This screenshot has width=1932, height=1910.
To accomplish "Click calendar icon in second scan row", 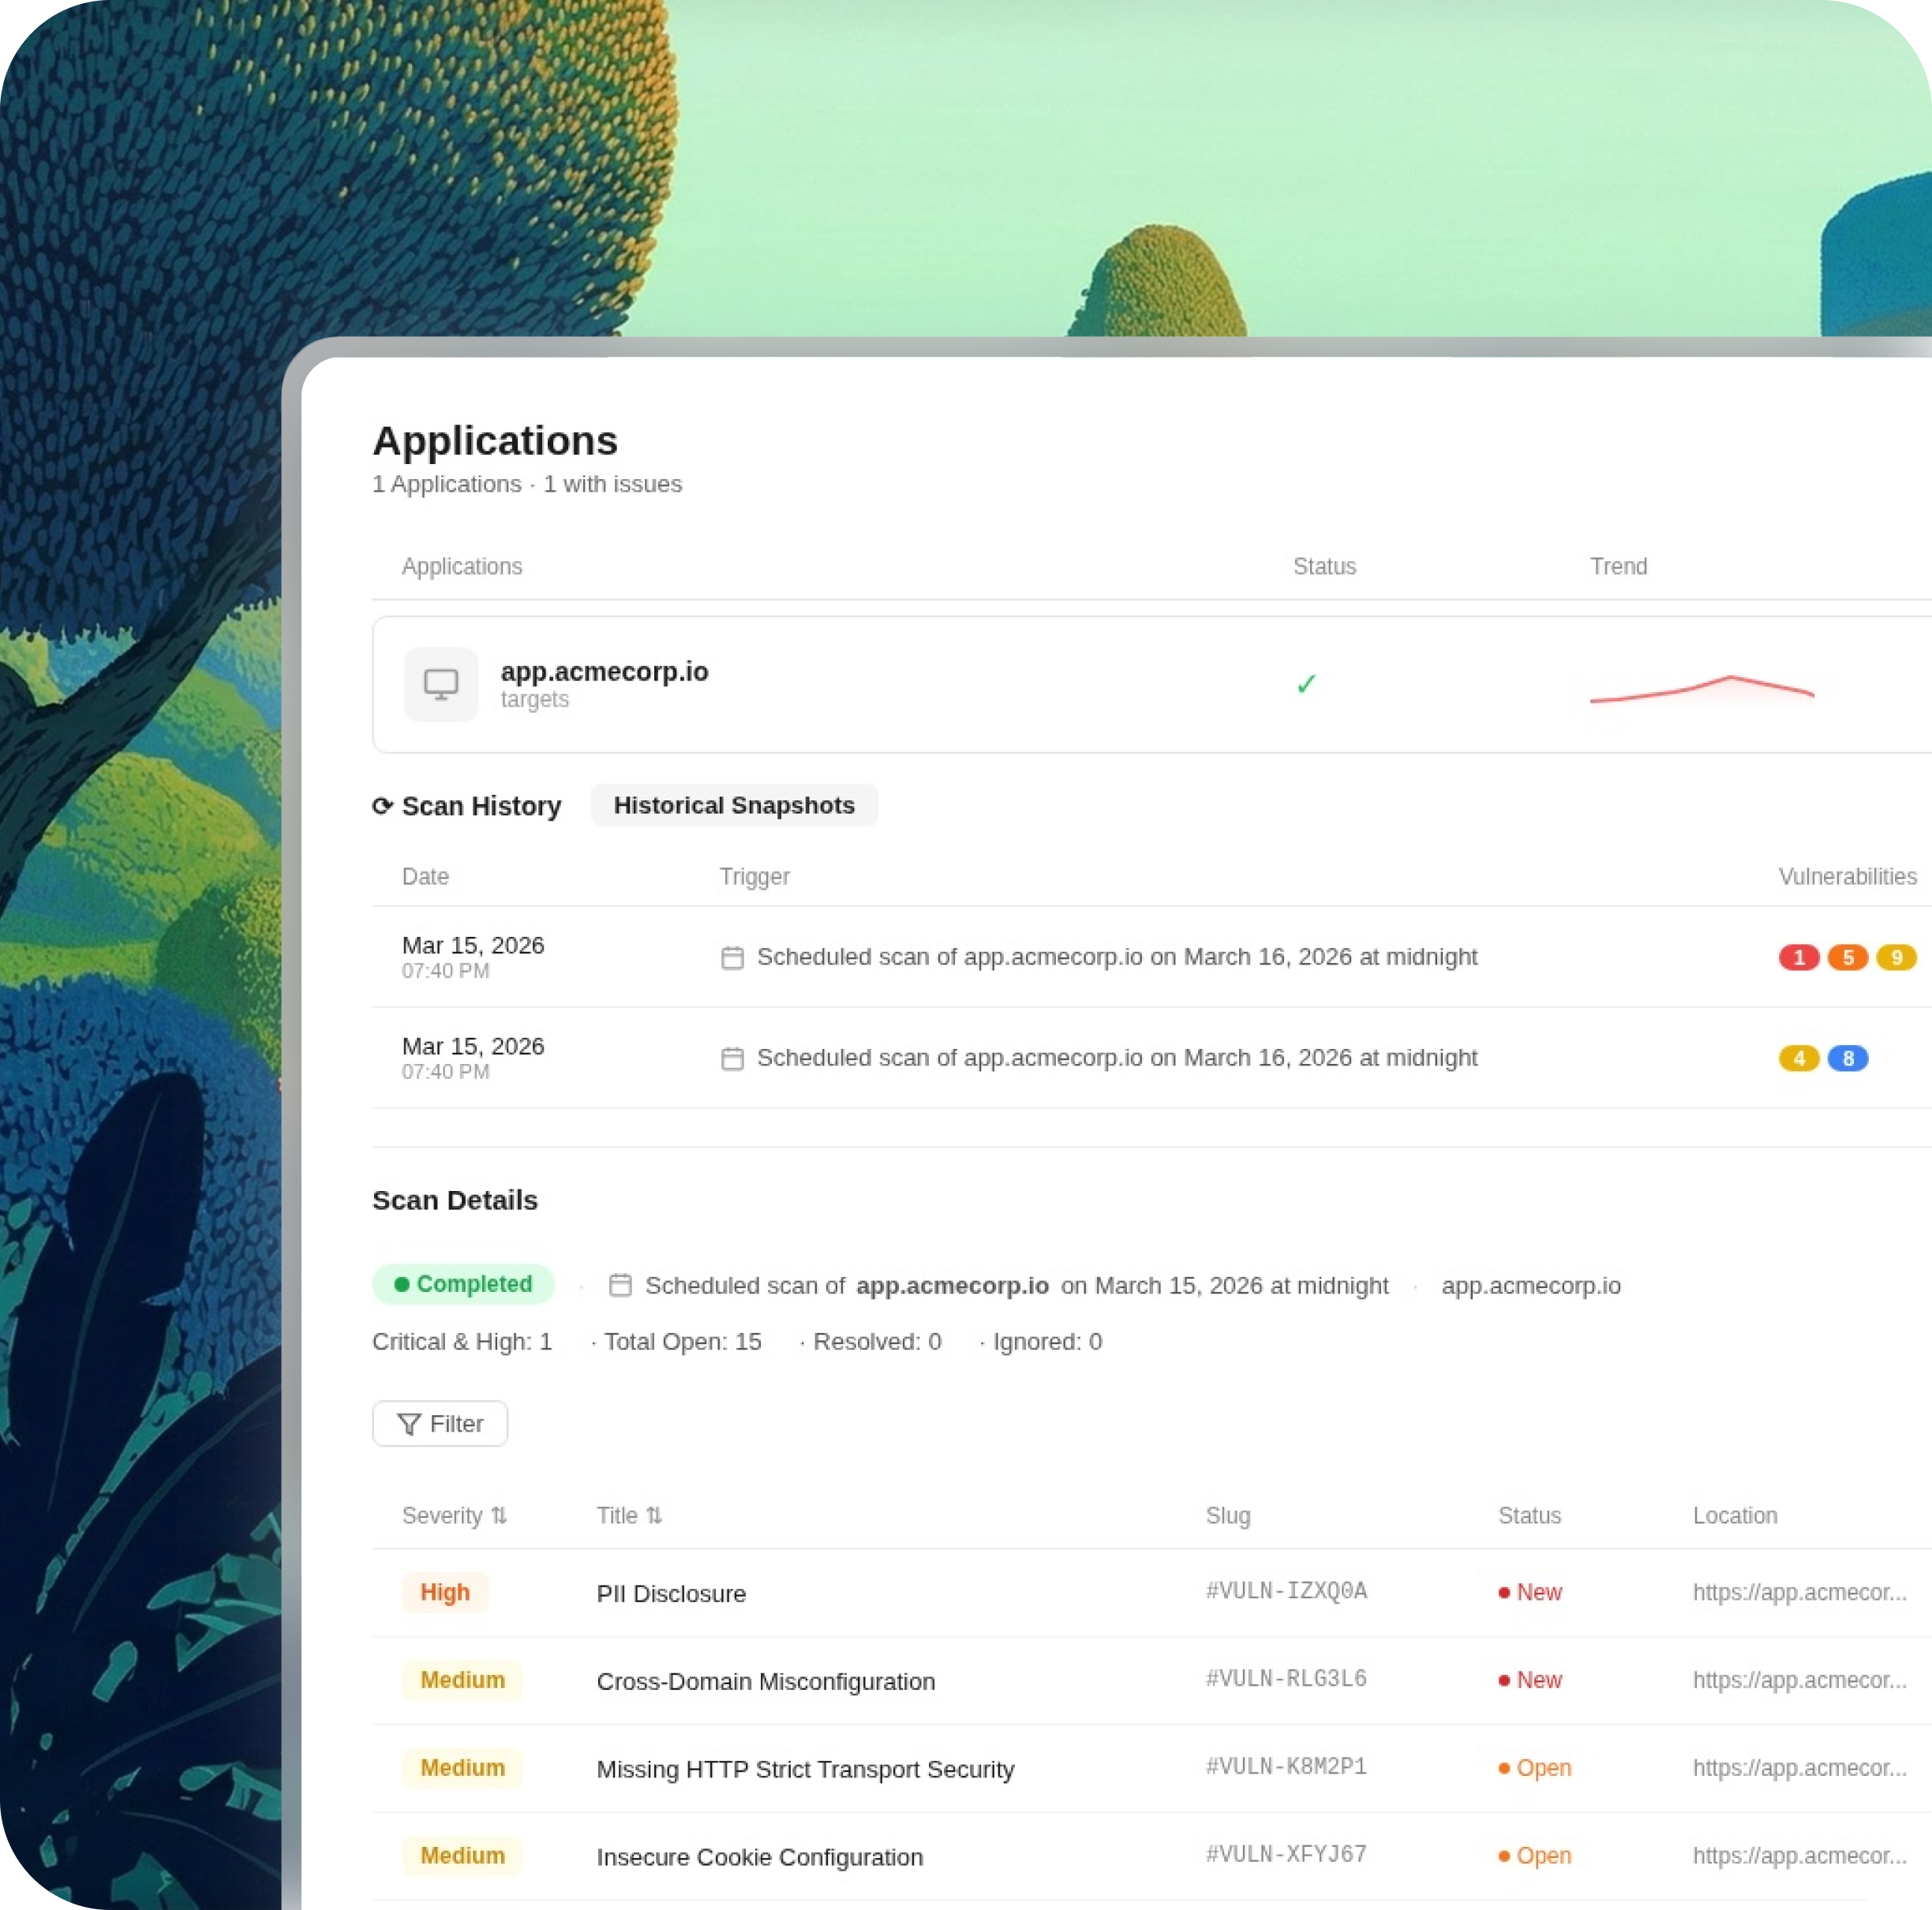I will pos(732,1058).
